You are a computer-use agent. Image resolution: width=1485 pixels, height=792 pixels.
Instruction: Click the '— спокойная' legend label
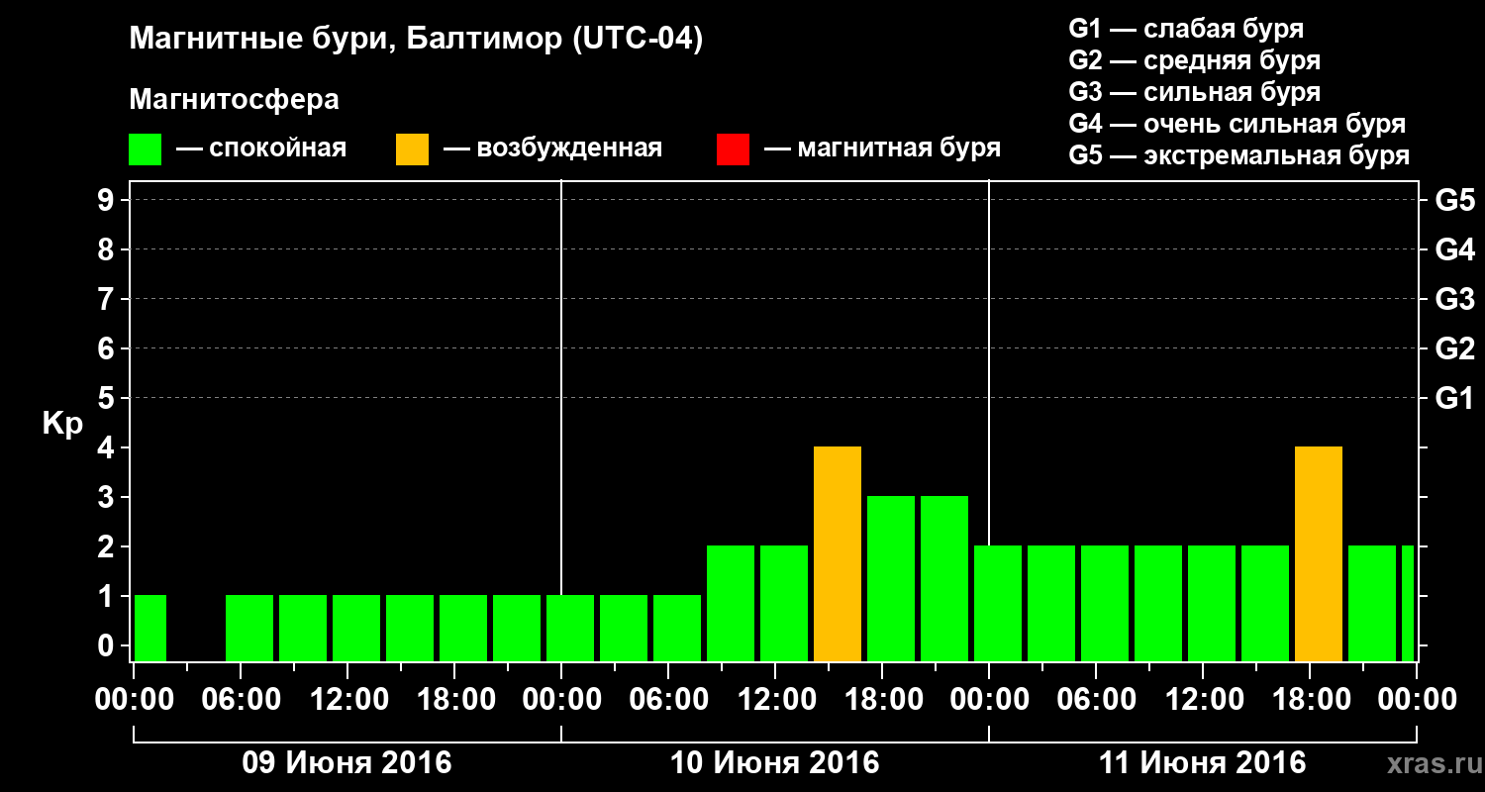[261, 149]
